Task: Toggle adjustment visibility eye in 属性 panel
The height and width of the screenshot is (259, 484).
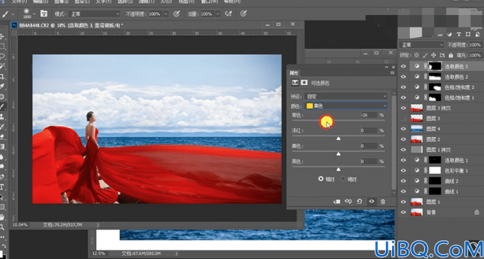Action: [x=371, y=201]
